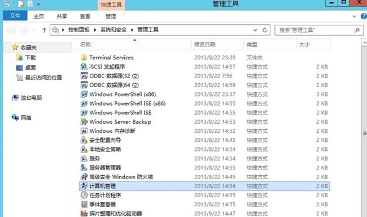Click the 文件夹 type of Terminal Services
367x217 pixels.
(255, 58)
